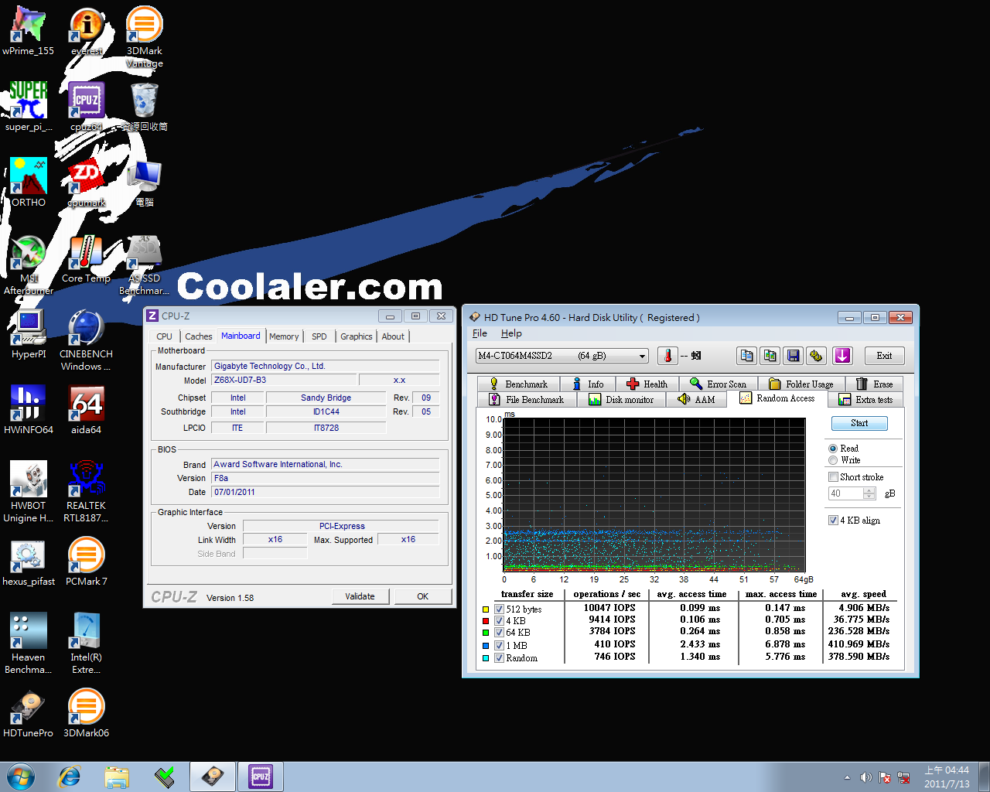The image size is (990, 792).
Task: Enable the Short stroke checkbox
Action: tap(834, 477)
